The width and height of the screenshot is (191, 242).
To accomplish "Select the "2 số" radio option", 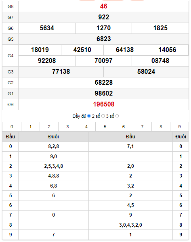I will [x=103, y=116].
